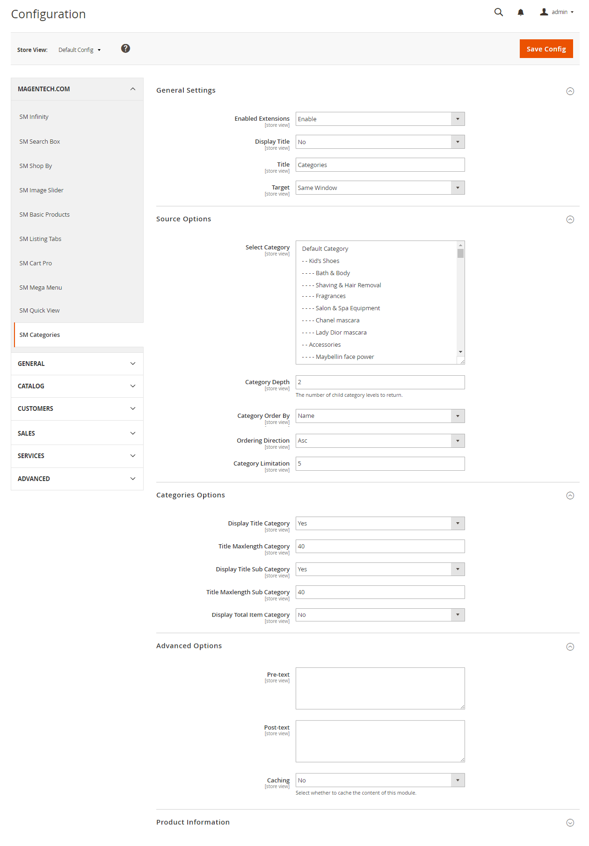
Task: Open SM Quick View settings
Action: (39, 311)
